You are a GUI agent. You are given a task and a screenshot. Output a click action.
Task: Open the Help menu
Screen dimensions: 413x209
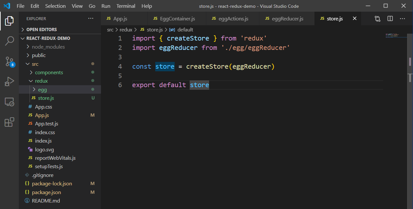[147, 6]
